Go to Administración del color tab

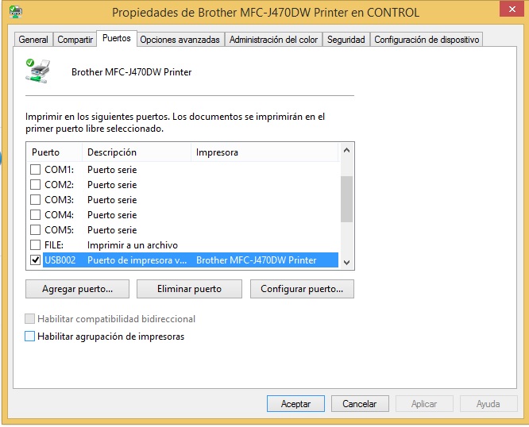pos(273,40)
